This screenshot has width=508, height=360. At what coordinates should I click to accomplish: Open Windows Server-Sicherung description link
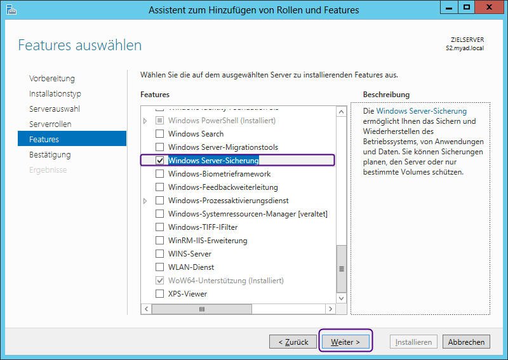[421, 111]
